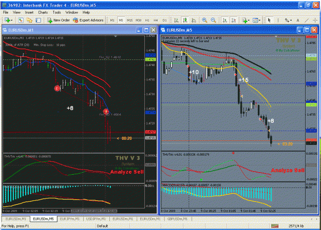321x230 pixels.
Task: Zoom out of the chart
Action: [x=213, y=20]
